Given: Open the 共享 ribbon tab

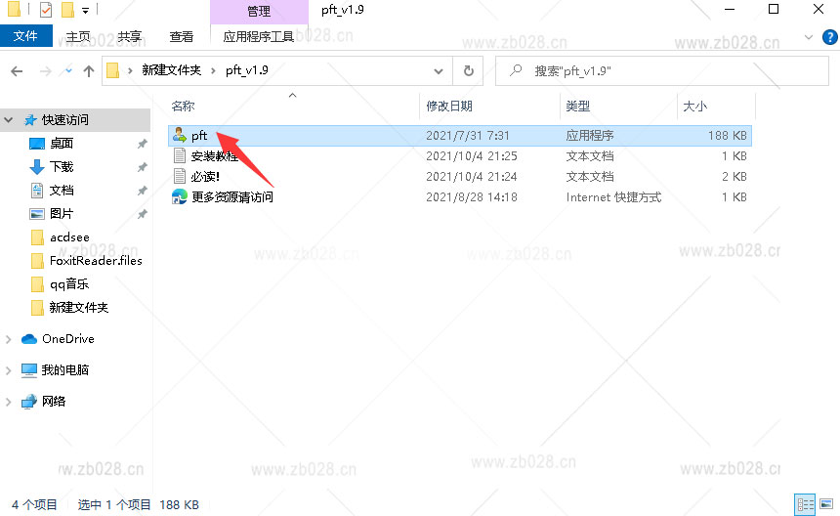Looking at the screenshot, I should pyautogui.click(x=130, y=36).
